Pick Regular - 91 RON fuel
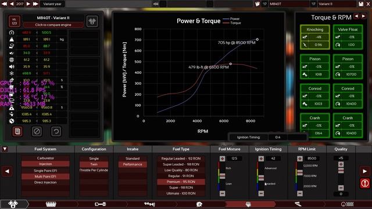This screenshot has height=209, width=372. [x=181, y=176]
